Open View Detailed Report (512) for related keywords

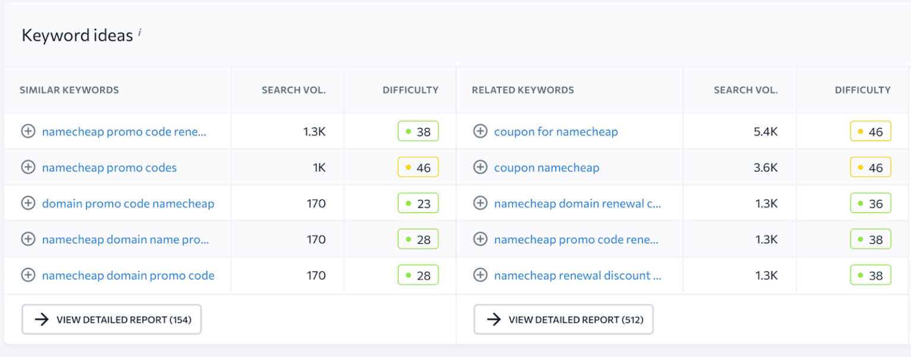(563, 320)
